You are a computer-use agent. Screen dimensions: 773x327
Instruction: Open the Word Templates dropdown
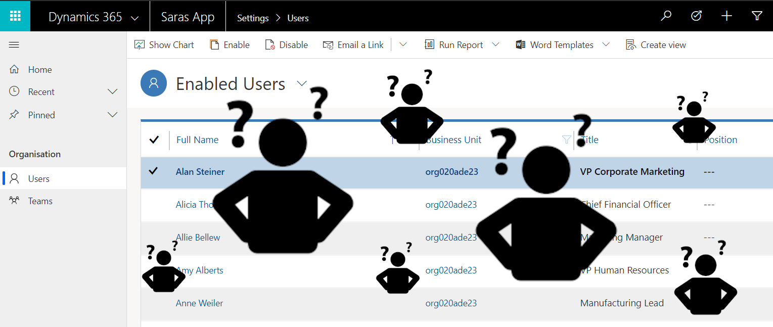point(606,45)
